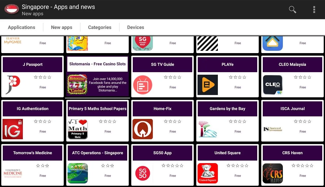Viewport: 325px width, 187px height.
Task: Select the ISCA Journal title
Action: (292, 109)
